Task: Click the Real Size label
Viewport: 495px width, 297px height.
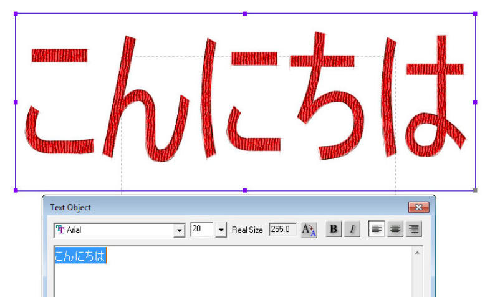Action: pyautogui.click(x=247, y=230)
